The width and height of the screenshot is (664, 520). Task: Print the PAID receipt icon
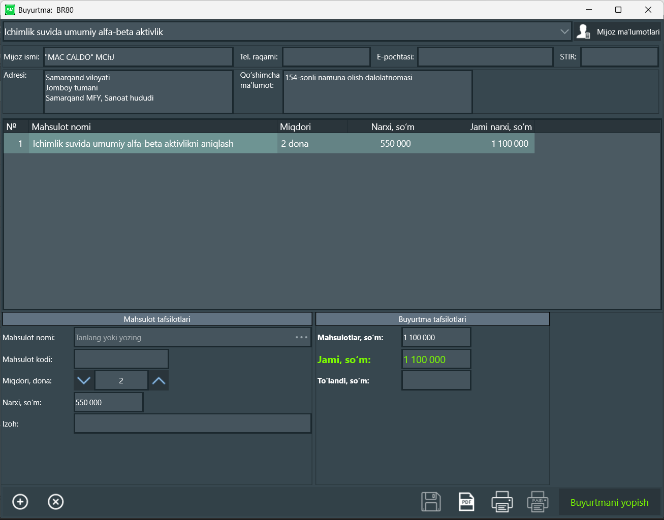point(537,502)
